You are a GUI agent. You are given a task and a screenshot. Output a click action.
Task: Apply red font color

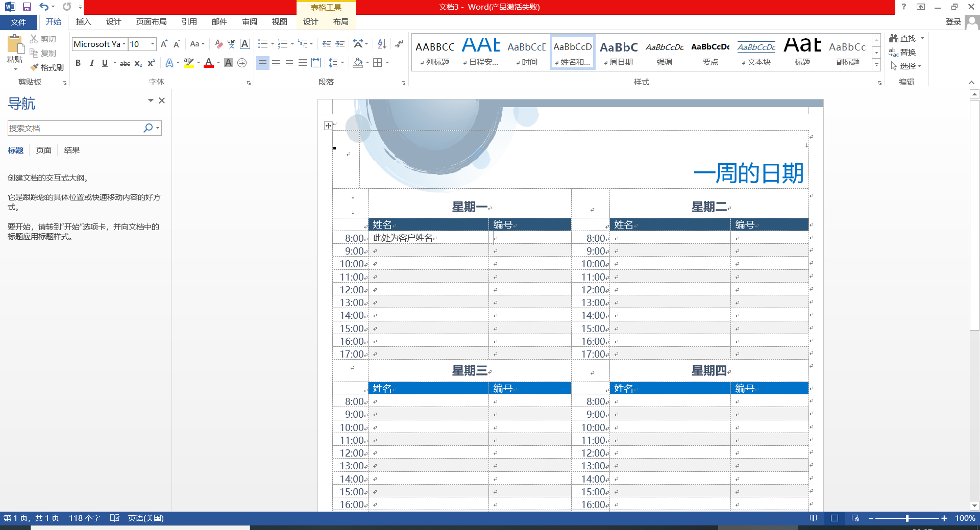208,63
